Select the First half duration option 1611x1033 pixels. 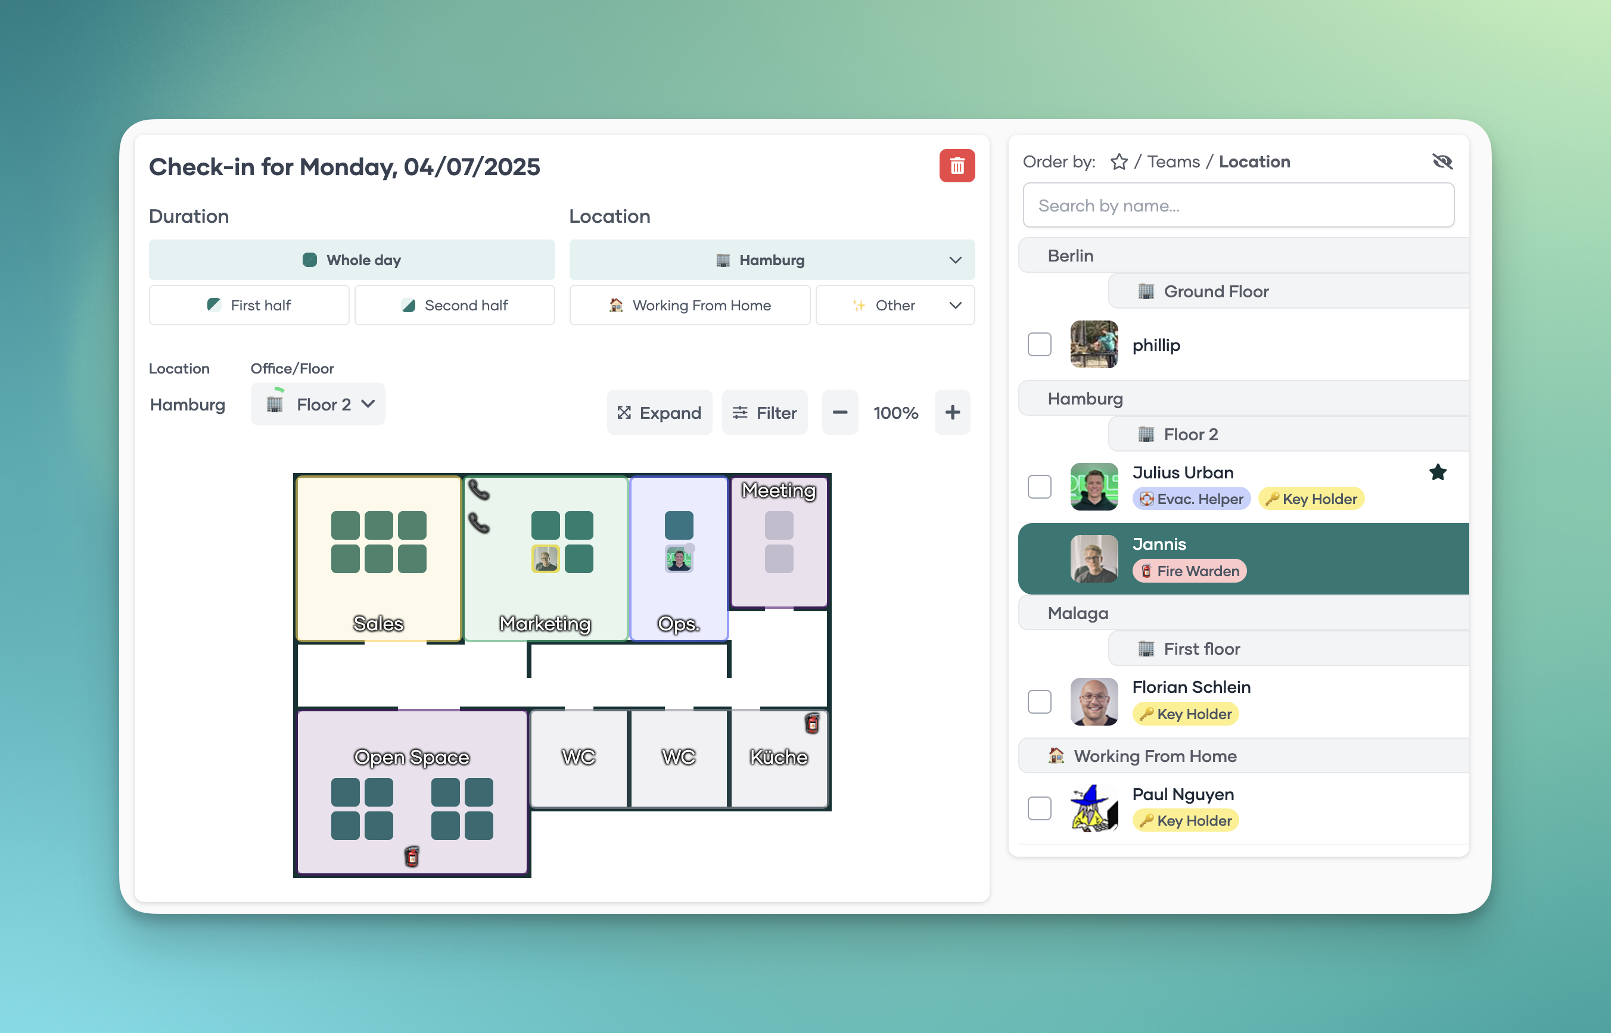[x=249, y=306]
